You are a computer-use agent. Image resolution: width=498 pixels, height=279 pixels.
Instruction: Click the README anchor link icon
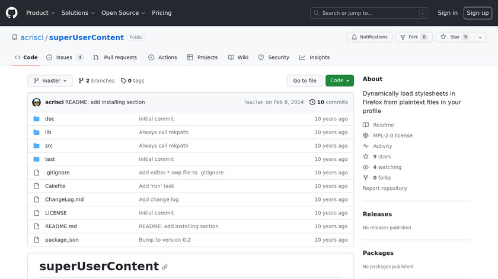pos(165,267)
